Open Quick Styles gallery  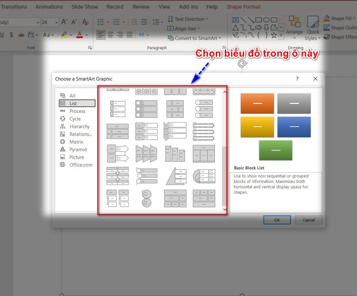[313, 28]
